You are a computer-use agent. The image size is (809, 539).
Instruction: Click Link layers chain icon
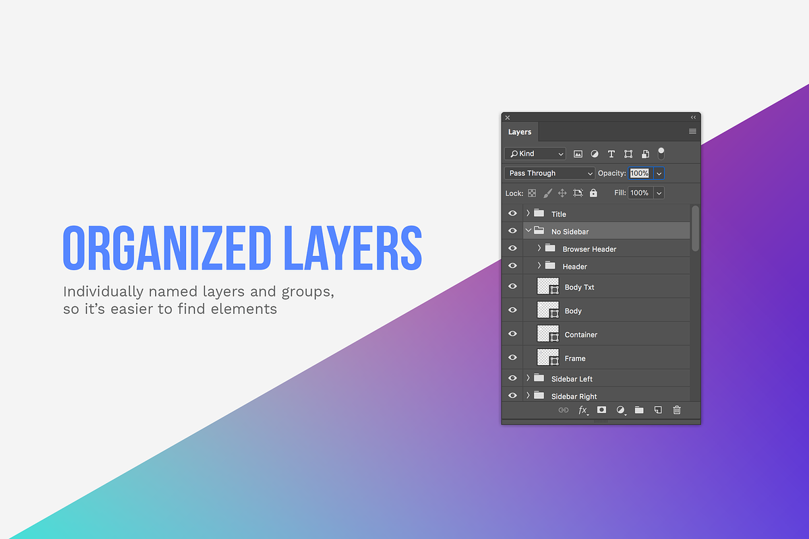click(564, 410)
